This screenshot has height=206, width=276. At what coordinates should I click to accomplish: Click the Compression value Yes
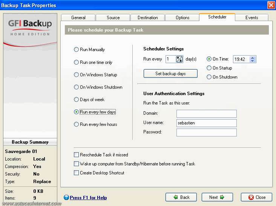37,167
